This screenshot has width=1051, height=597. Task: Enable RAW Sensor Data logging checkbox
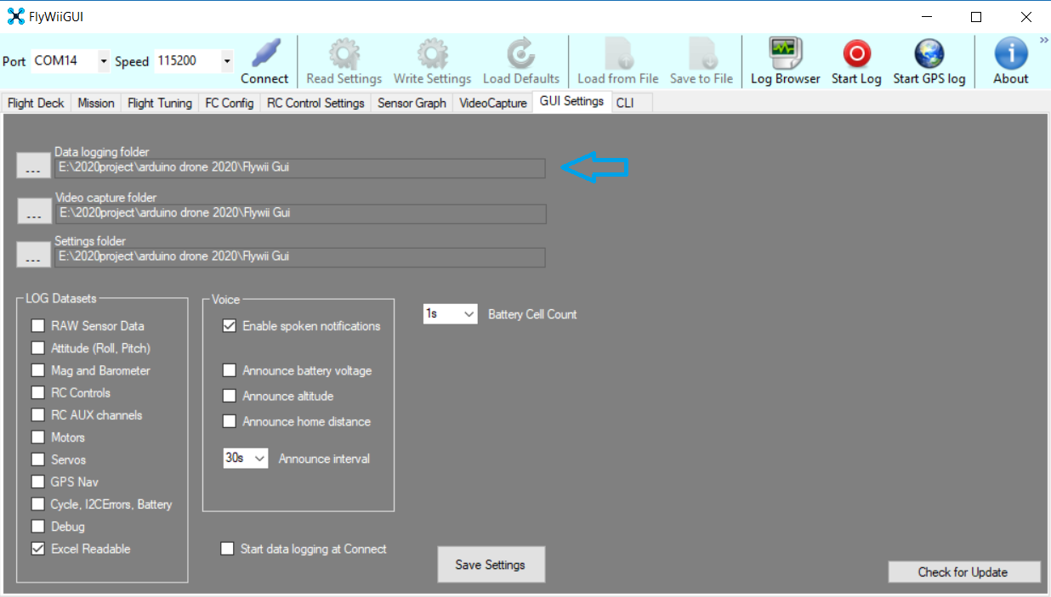pos(38,326)
